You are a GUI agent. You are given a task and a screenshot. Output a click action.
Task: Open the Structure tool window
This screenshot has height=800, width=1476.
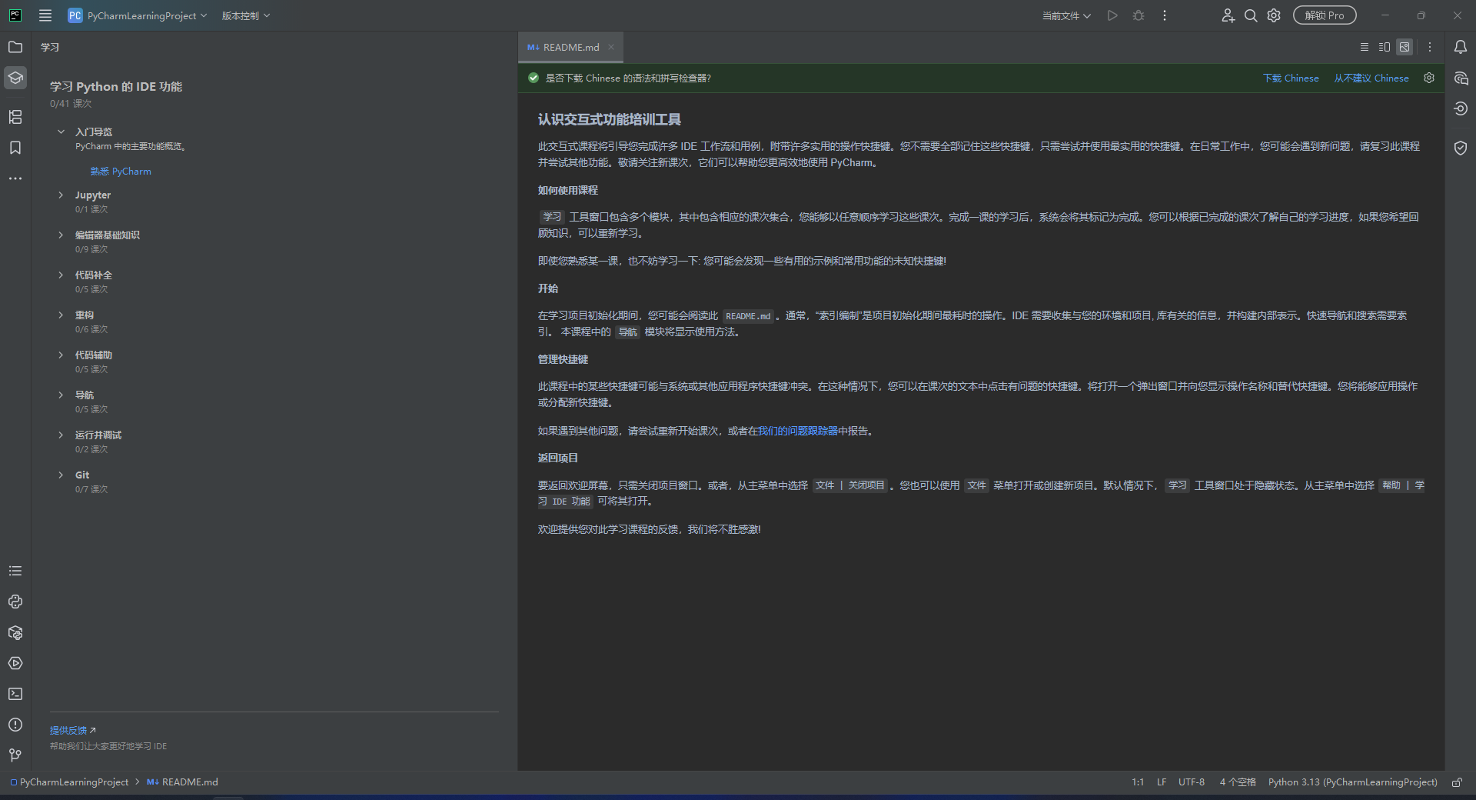pyautogui.click(x=15, y=117)
